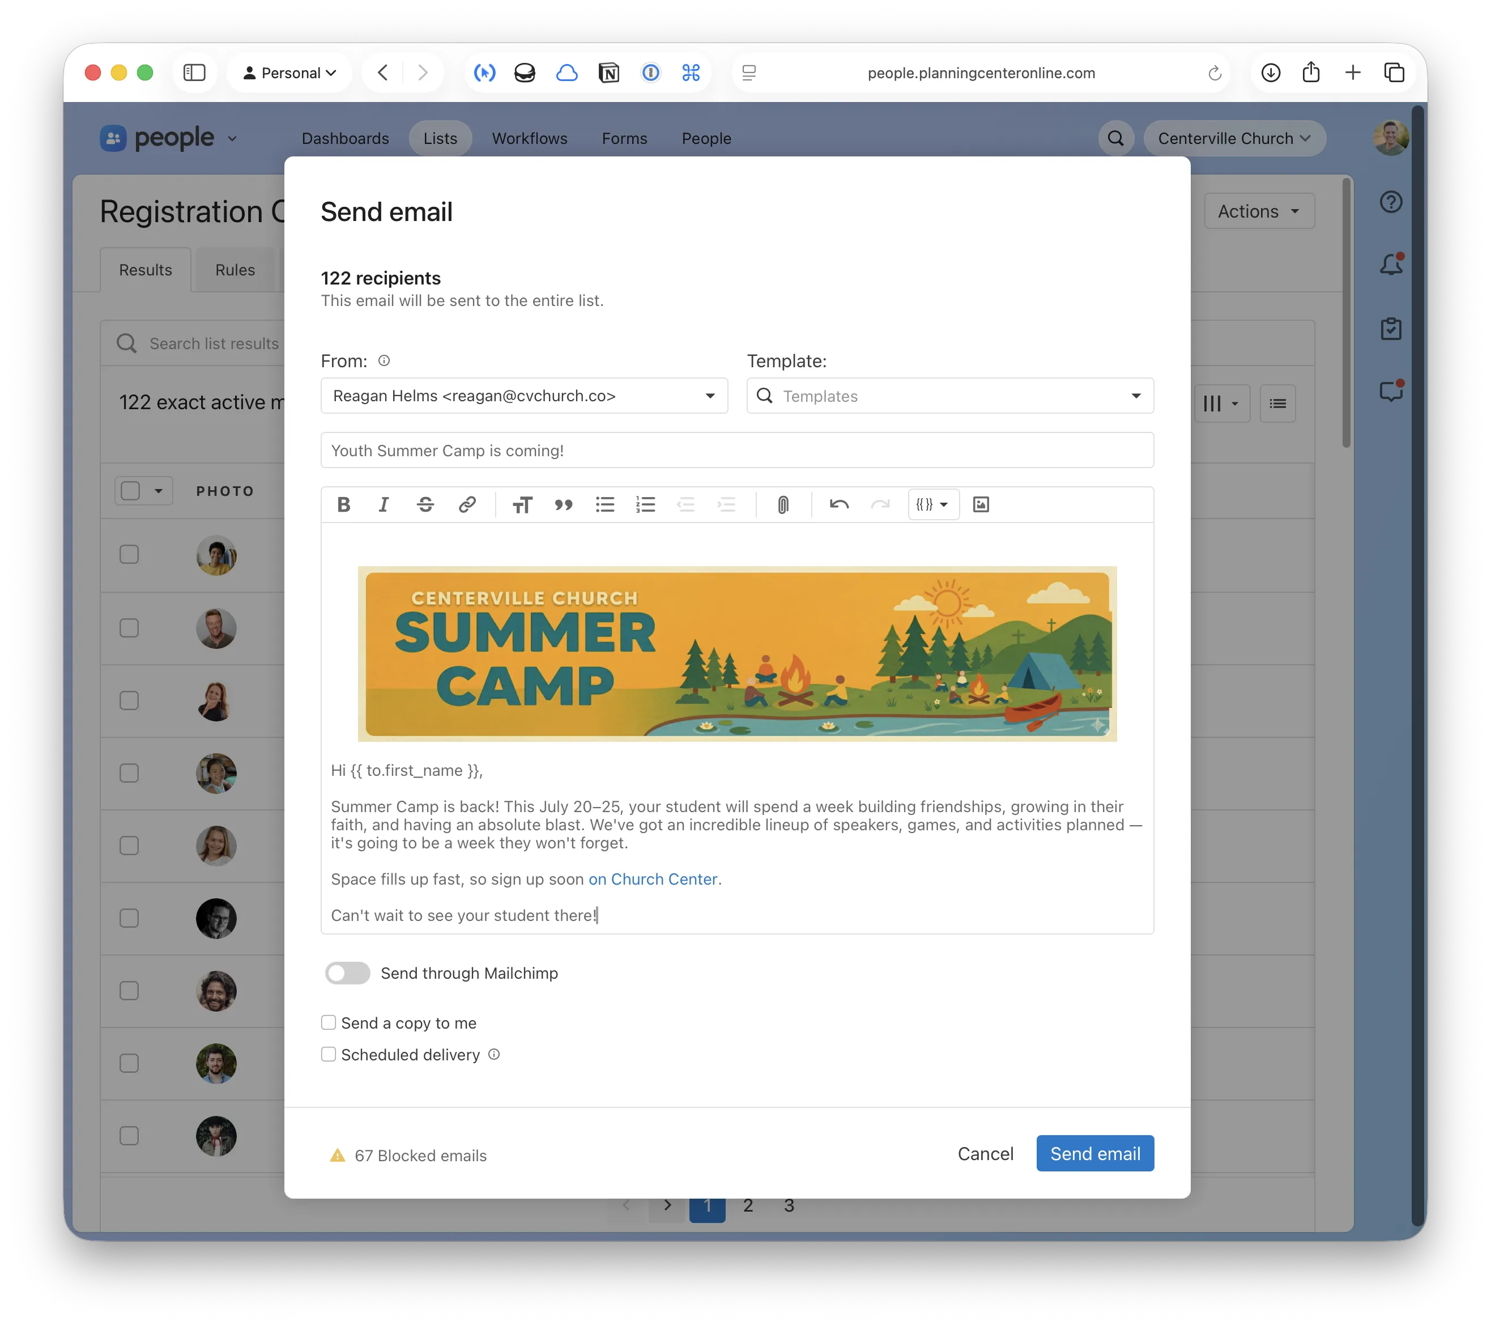Insert a hyperlink into the email body

pyautogui.click(x=467, y=504)
